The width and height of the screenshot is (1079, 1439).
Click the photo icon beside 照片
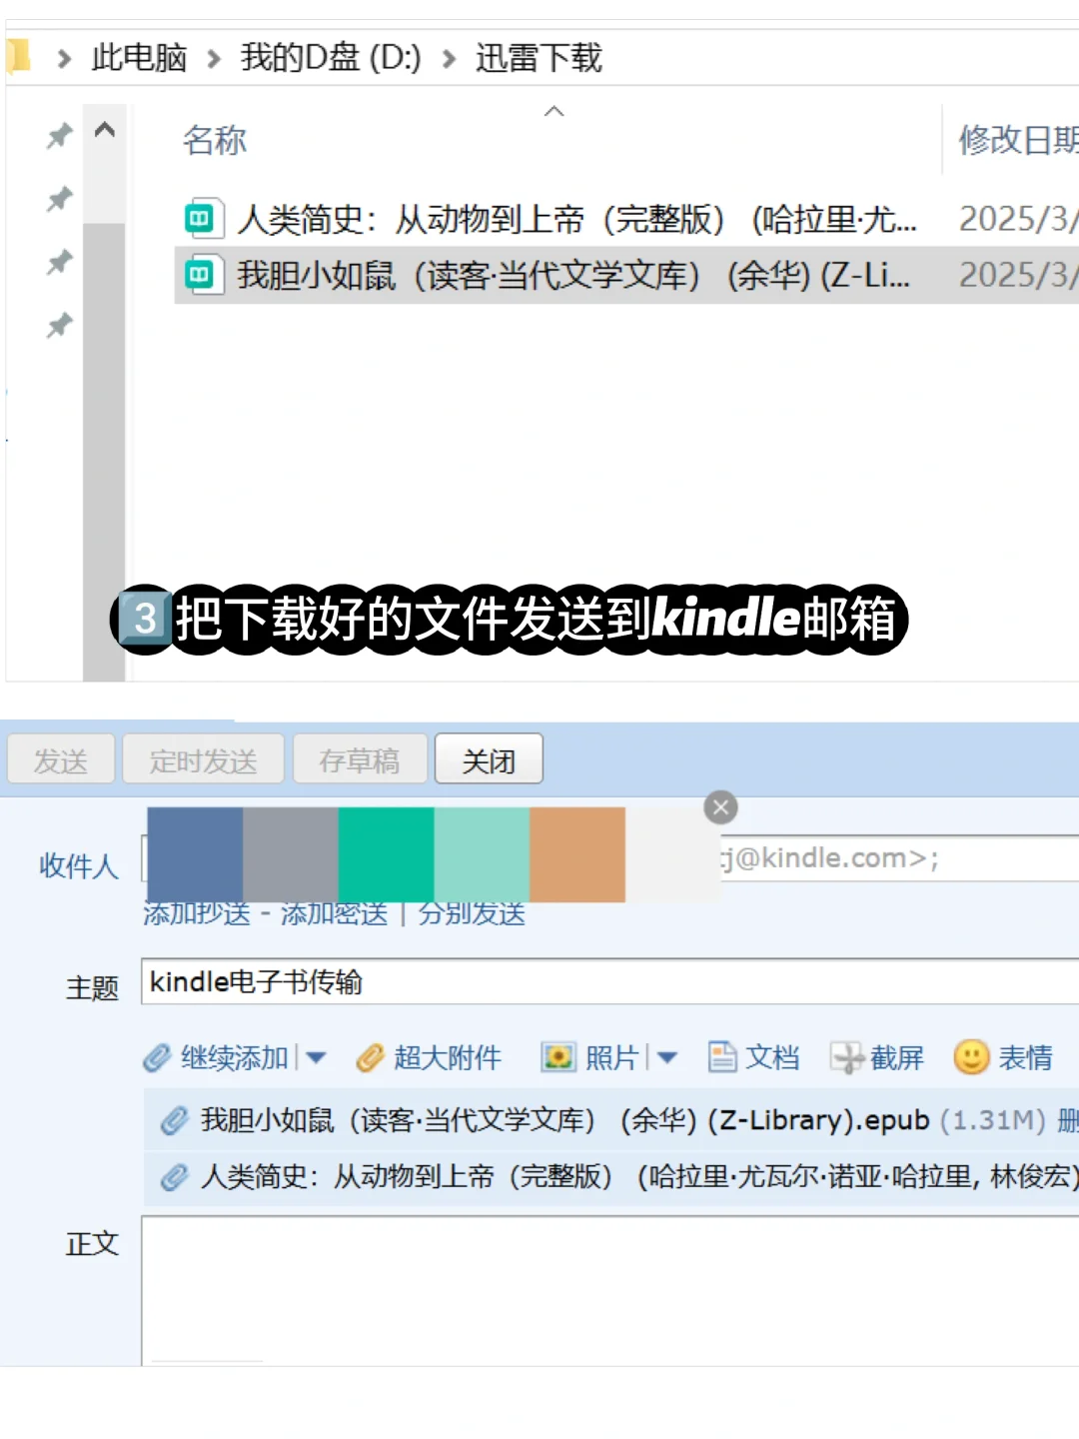coord(557,1057)
